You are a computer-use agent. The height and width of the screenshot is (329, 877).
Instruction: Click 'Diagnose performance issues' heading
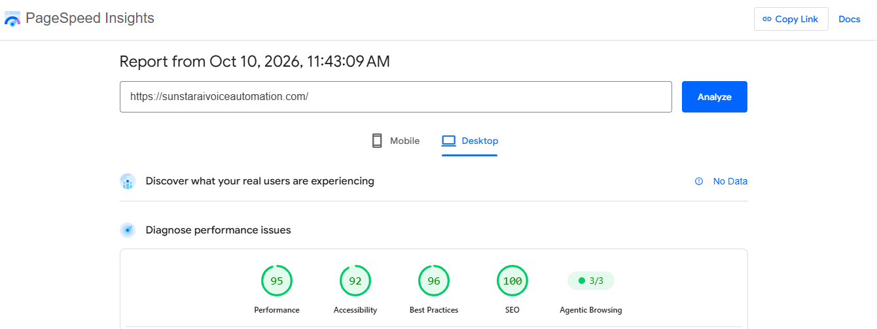(x=218, y=230)
